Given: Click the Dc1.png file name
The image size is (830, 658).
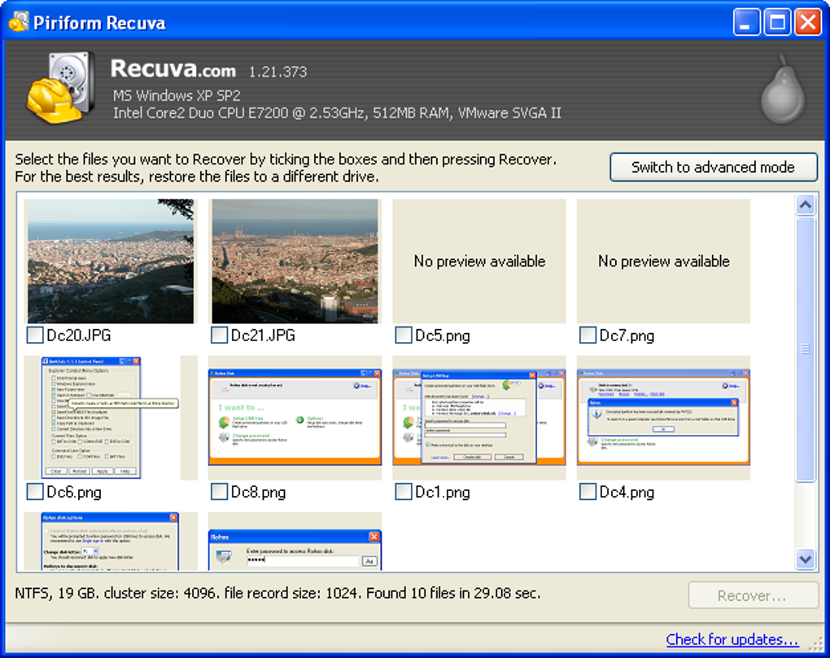Looking at the screenshot, I should click(443, 493).
